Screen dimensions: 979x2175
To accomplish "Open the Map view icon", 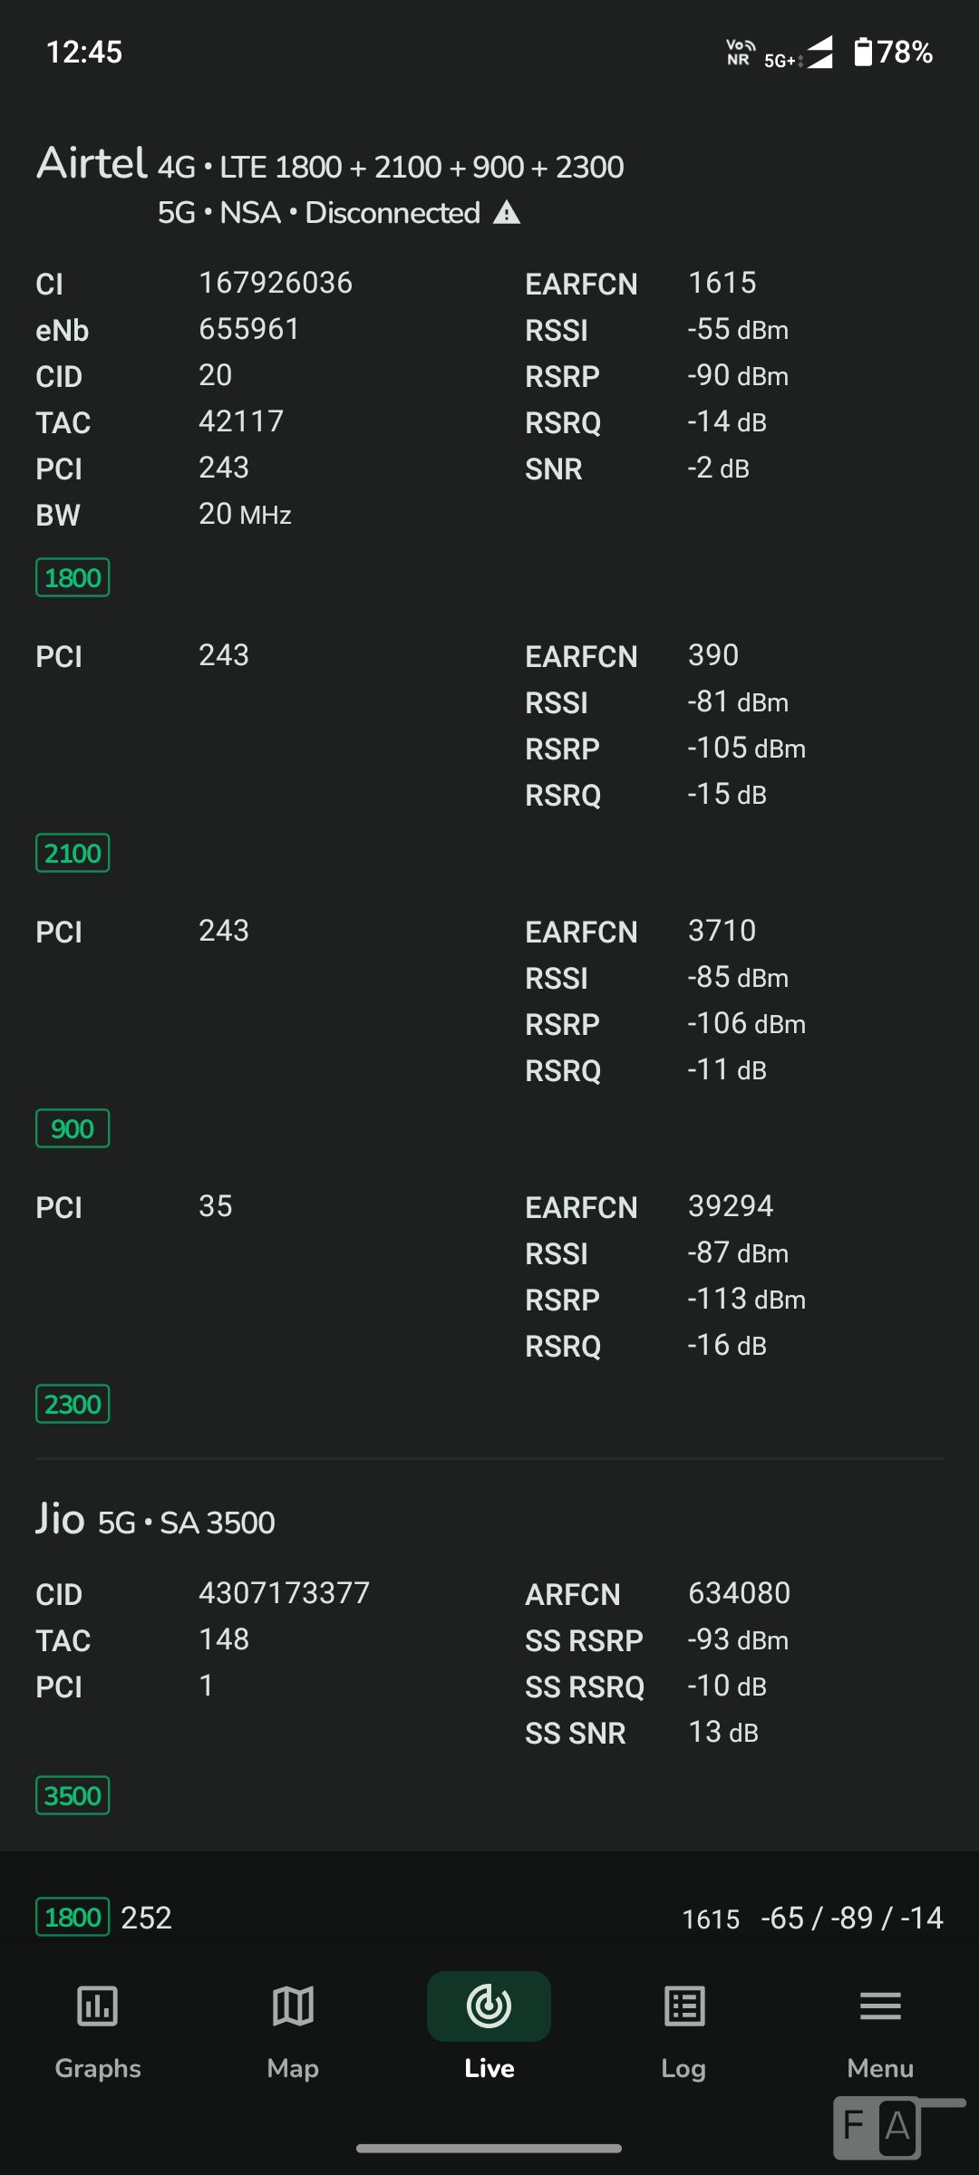I will click(x=293, y=2006).
